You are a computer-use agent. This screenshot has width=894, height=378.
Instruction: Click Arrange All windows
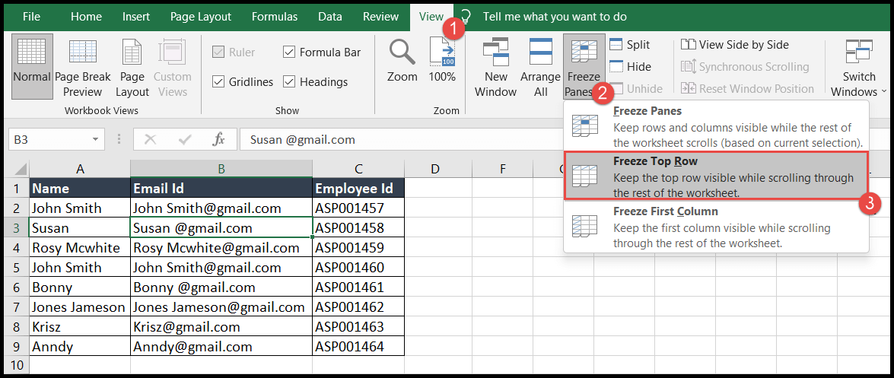click(x=540, y=66)
